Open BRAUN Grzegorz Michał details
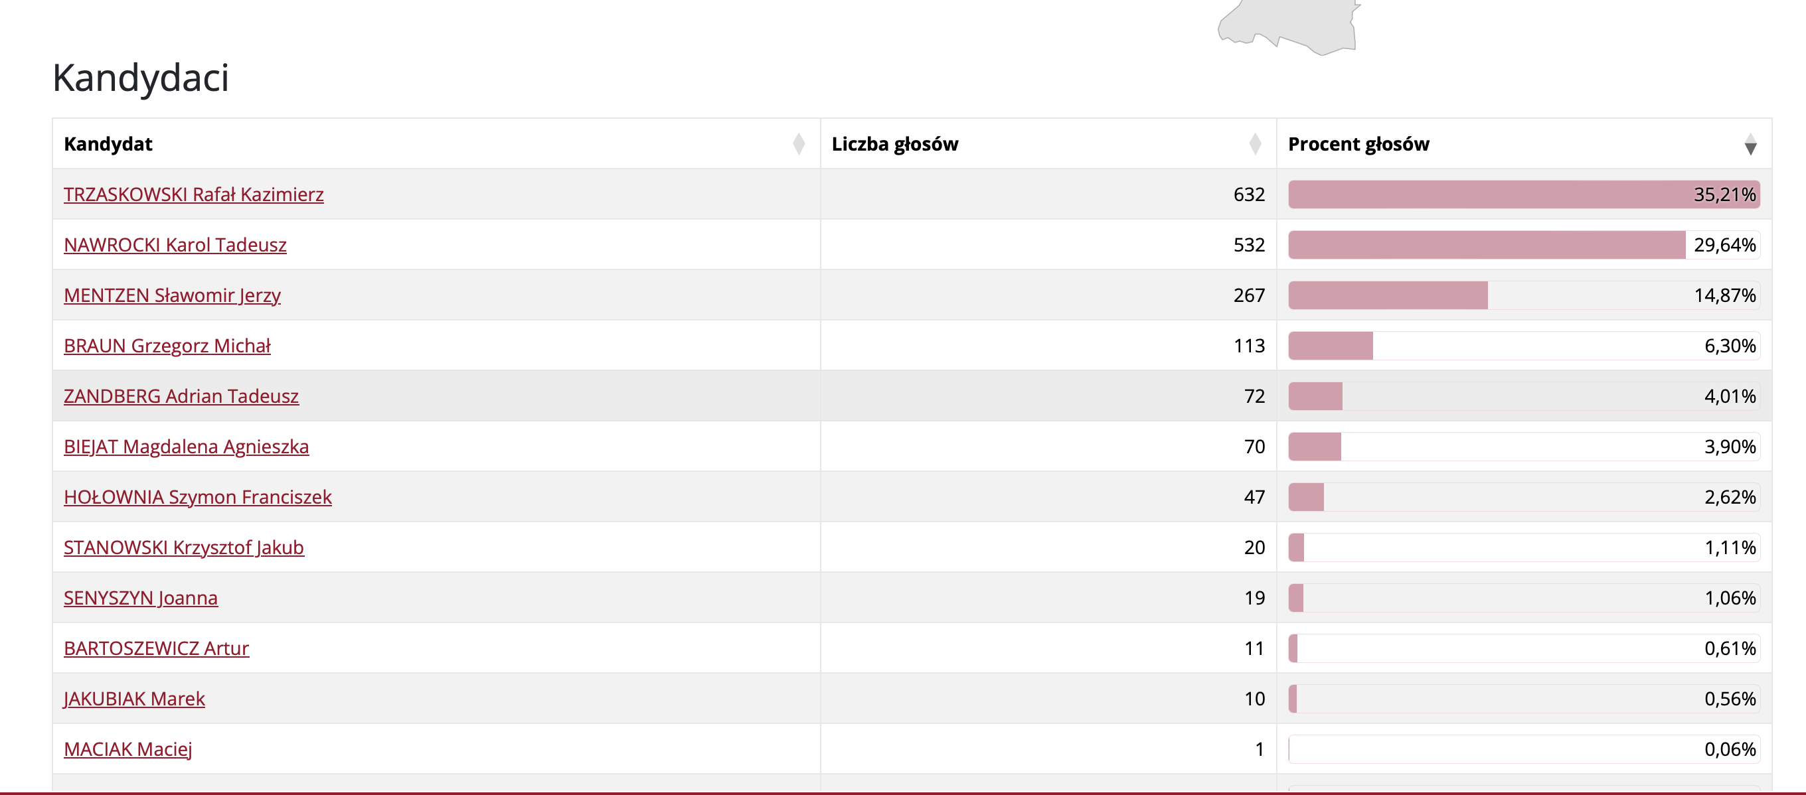 [x=167, y=345]
